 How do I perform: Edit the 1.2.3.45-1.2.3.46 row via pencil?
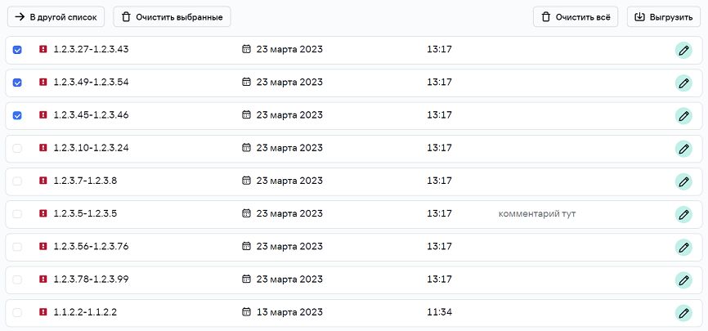(x=683, y=115)
